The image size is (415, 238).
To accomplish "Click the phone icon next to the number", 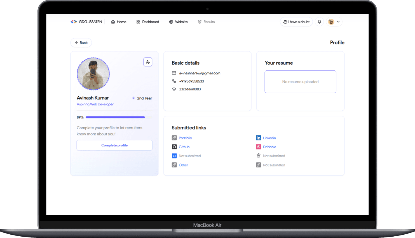I will click(x=174, y=81).
